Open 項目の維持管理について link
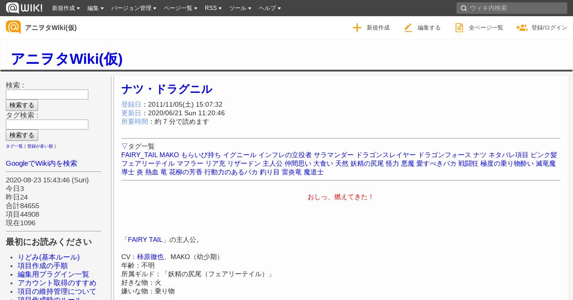Screen dimensions: 573x300 click(x=57, y=291)
